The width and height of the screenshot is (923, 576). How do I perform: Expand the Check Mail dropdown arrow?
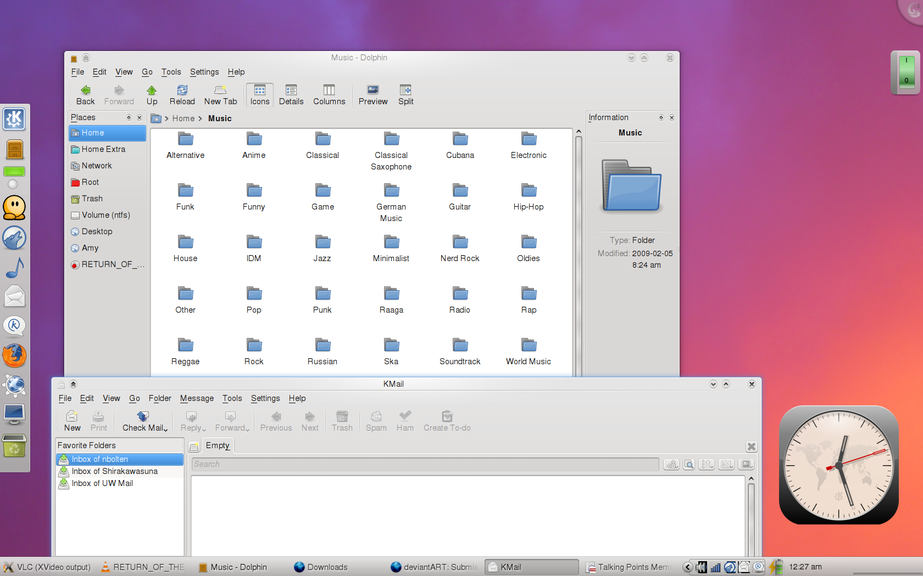pyautogui.click(x=166, y=430)
